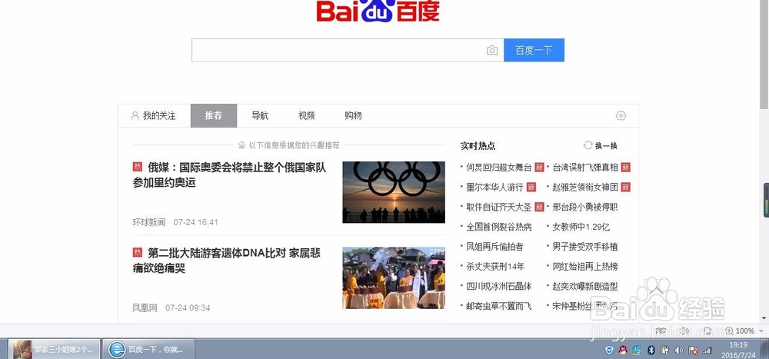Switch to the 视频 tab
The height and width of the screenshot is (359, 769).
pos(307,116)
